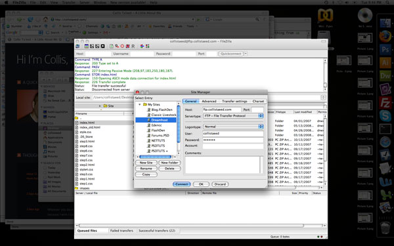Screen dimensions: 394x246
Task: Toggle local directory tree toolbar icon
Action: (92, 46)
